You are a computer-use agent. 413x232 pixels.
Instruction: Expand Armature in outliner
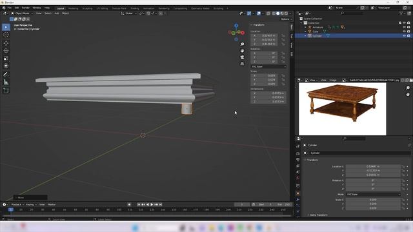pos(305,27)
